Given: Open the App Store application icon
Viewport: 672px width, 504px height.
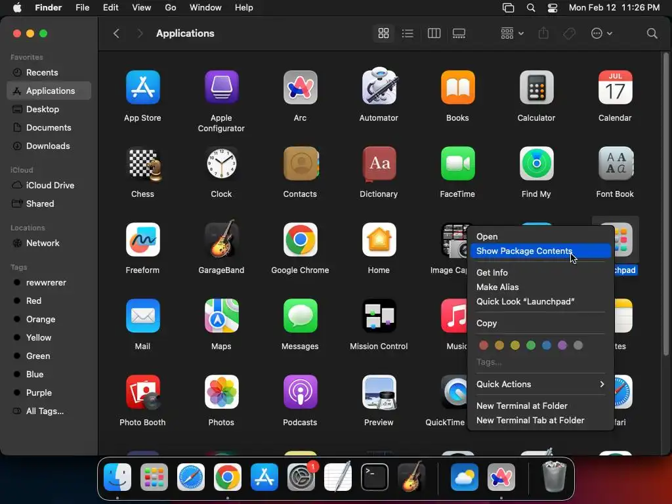Looking at the screenshot, I should [142, 87].
